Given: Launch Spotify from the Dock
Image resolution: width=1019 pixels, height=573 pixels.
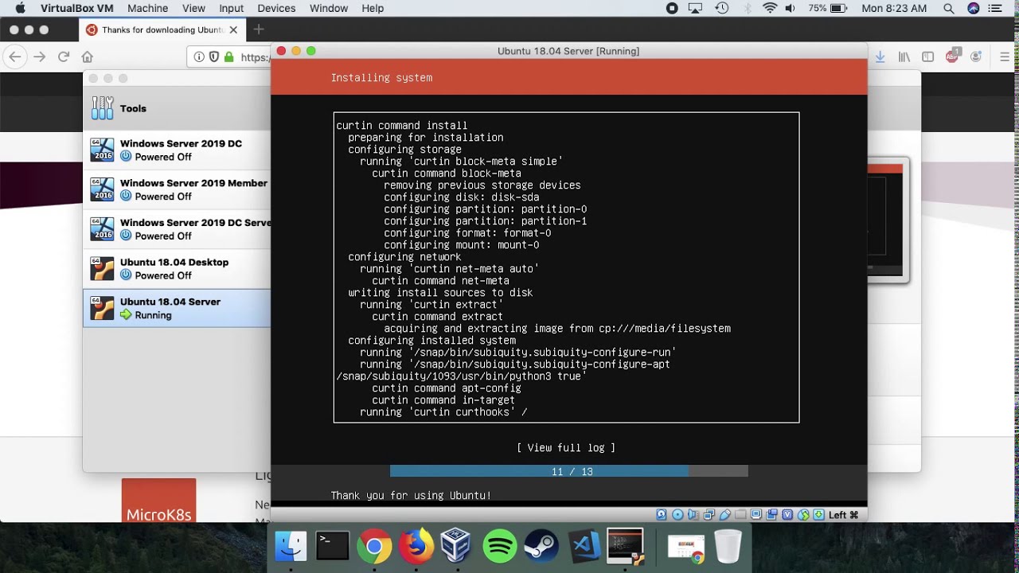Looking at the screenshot, I should coord(500,547).
